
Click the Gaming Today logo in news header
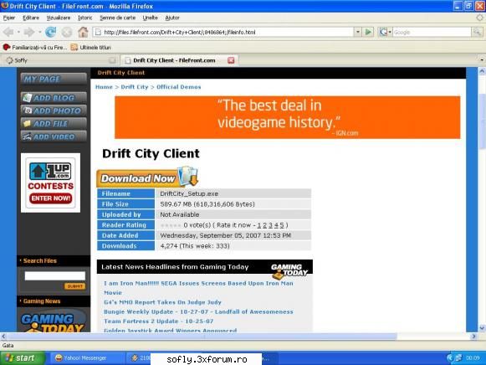point(289,270)
